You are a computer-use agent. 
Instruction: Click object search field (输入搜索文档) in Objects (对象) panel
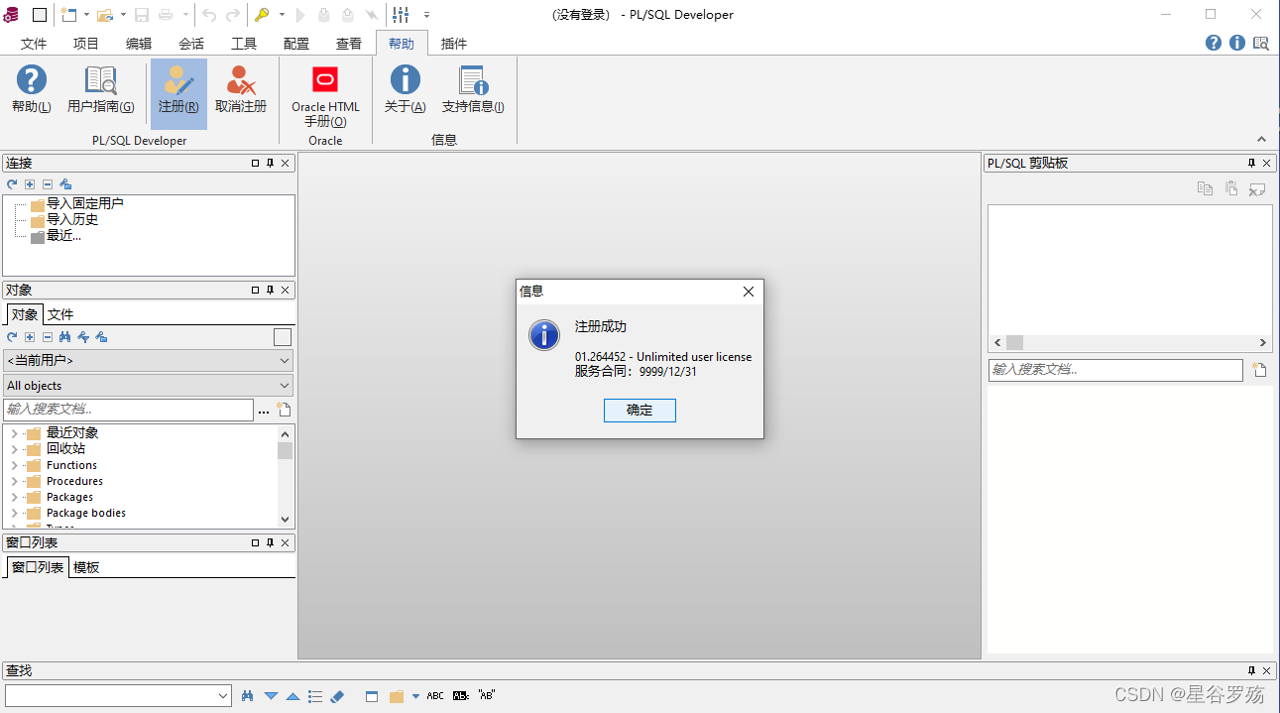(x=129, y=410)
